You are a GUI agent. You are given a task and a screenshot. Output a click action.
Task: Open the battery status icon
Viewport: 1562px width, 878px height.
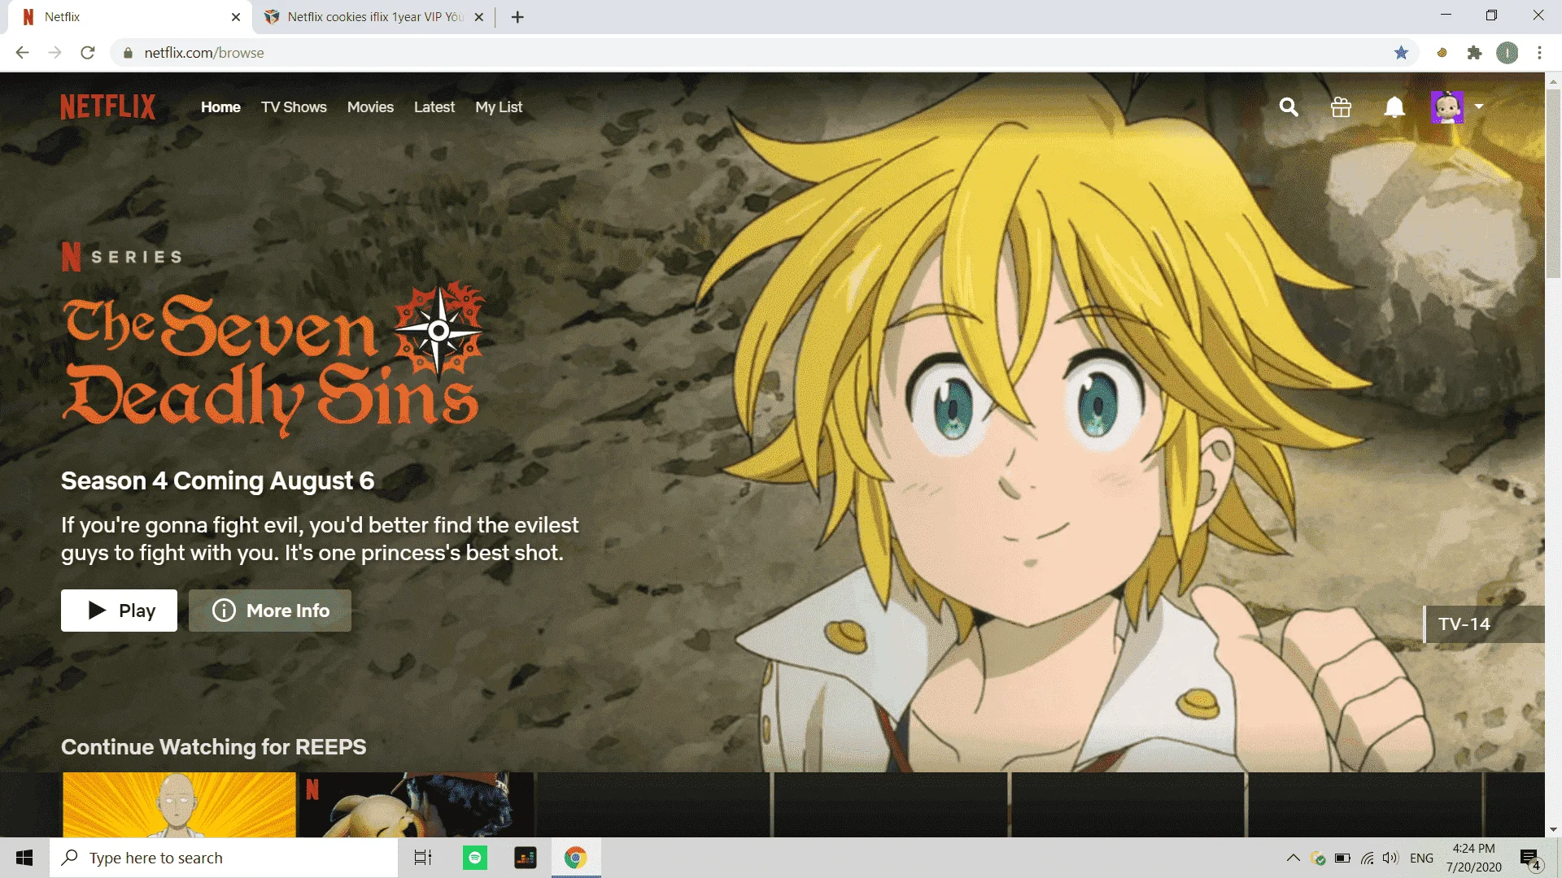1342,858
